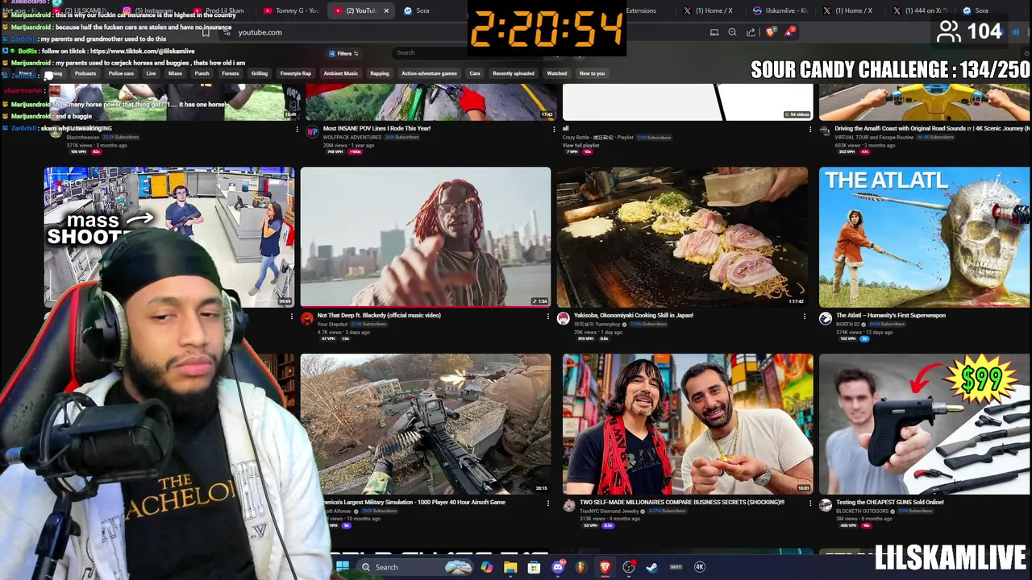The image size is (1032, 580).
Task: Select the New to you chip
Action: (592, 73)
